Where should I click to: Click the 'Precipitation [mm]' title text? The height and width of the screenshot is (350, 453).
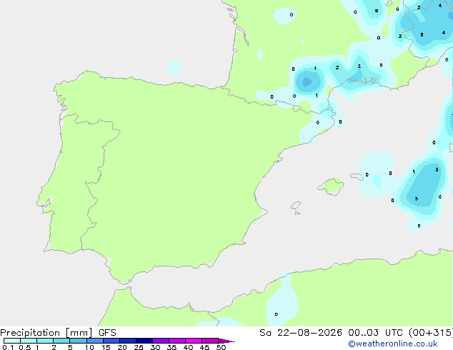click(x=46, y=333)
